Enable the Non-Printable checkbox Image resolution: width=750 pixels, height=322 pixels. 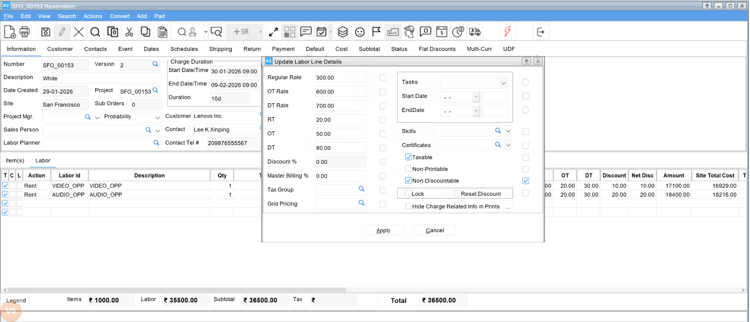(x=408, y=169)
